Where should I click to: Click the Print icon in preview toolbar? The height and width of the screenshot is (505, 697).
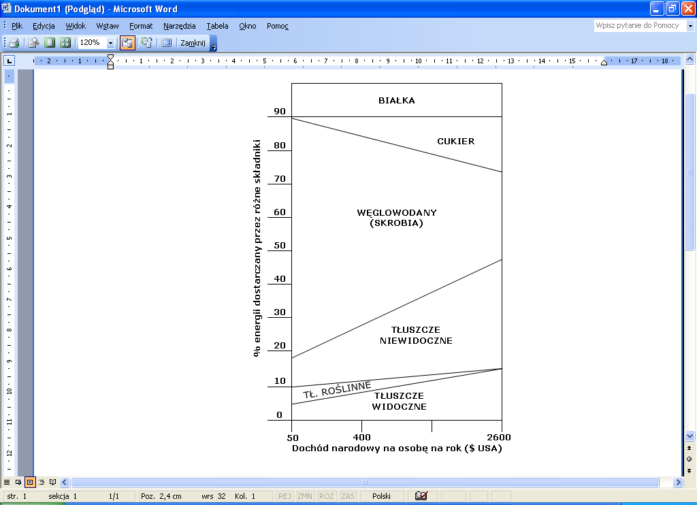click(x=14, y=43)
